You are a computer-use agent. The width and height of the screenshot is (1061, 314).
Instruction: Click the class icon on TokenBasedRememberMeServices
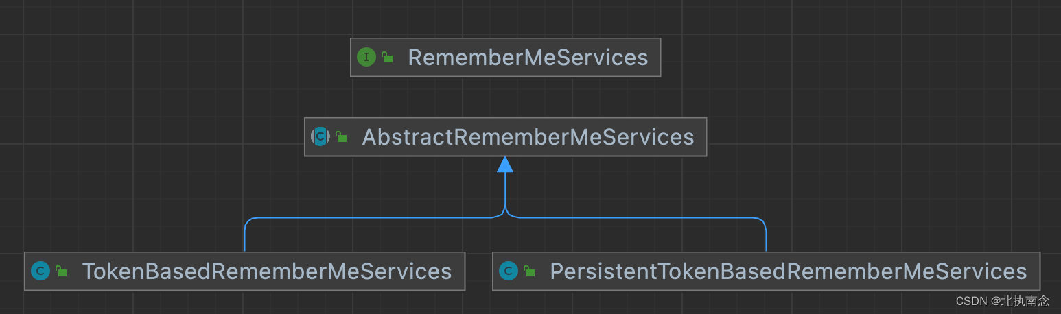41,271
